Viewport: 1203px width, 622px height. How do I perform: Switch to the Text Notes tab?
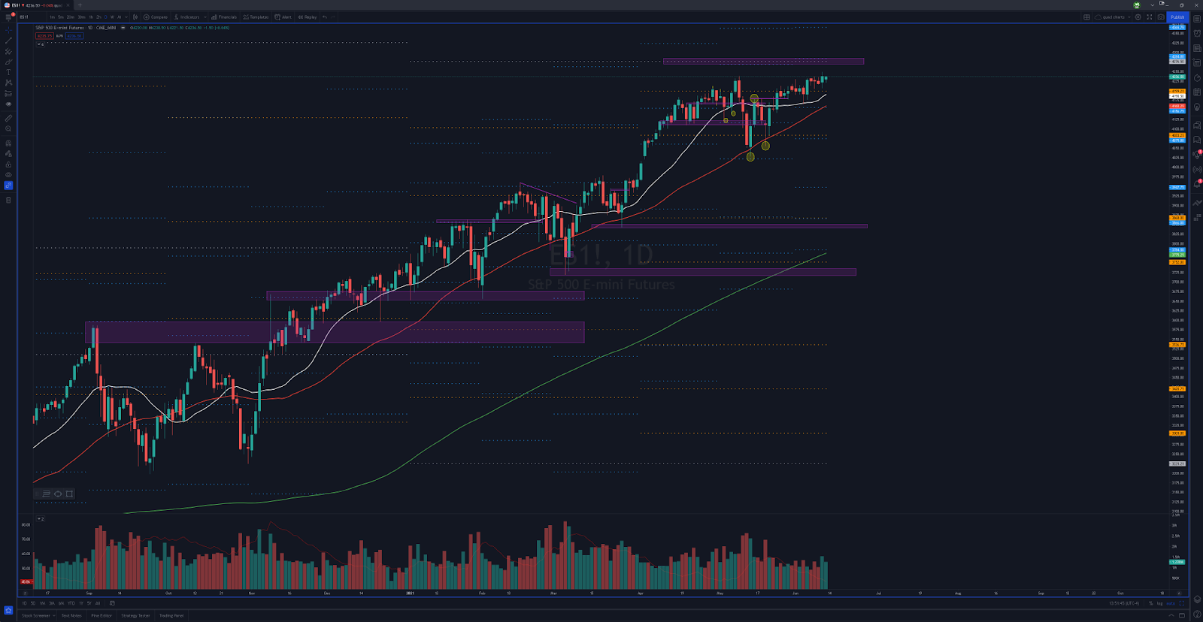click(71, 615)
